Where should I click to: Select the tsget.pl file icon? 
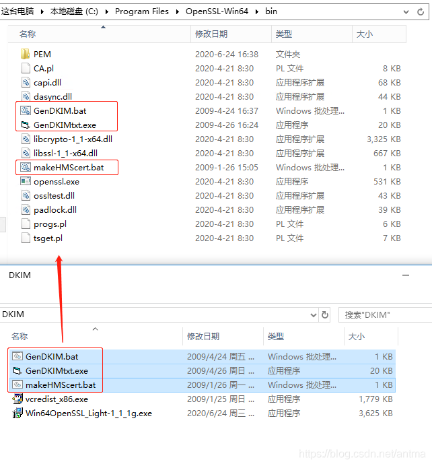(26, 238)
